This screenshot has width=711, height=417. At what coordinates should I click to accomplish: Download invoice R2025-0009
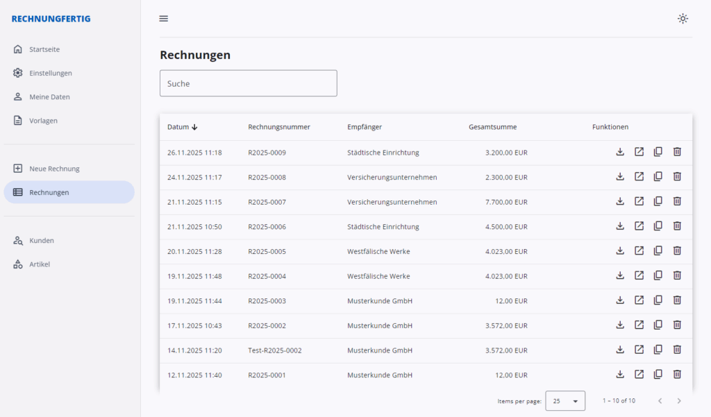(x=620, y=152)
